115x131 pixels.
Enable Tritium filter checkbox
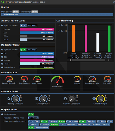[101, 121]
